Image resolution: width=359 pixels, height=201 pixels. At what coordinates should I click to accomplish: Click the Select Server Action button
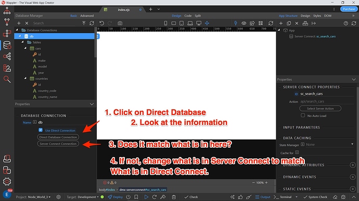click(x=320, y=108)
